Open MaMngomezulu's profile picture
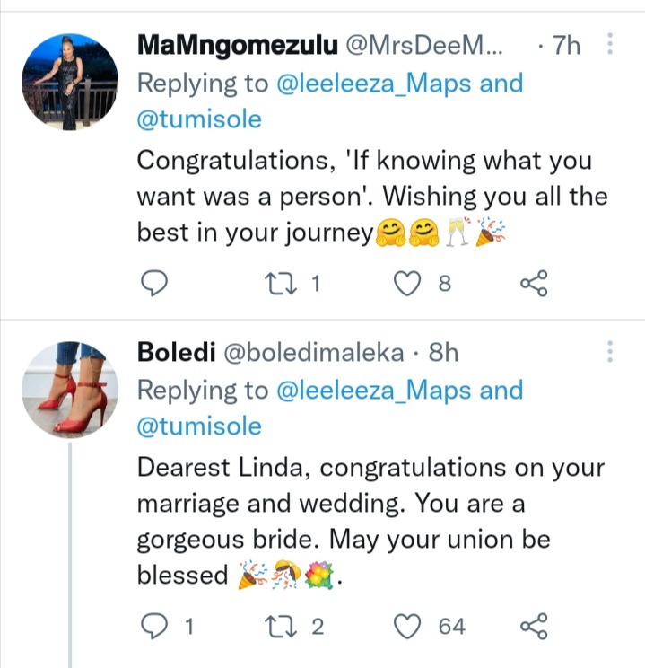 click(x=70, y=83)
